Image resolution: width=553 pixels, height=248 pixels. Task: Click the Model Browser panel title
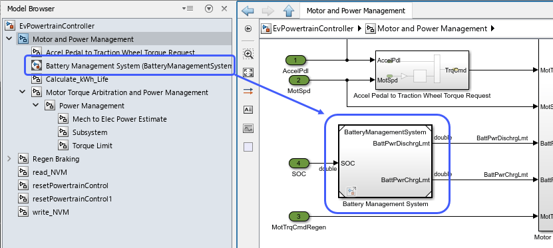click(31, 9)
